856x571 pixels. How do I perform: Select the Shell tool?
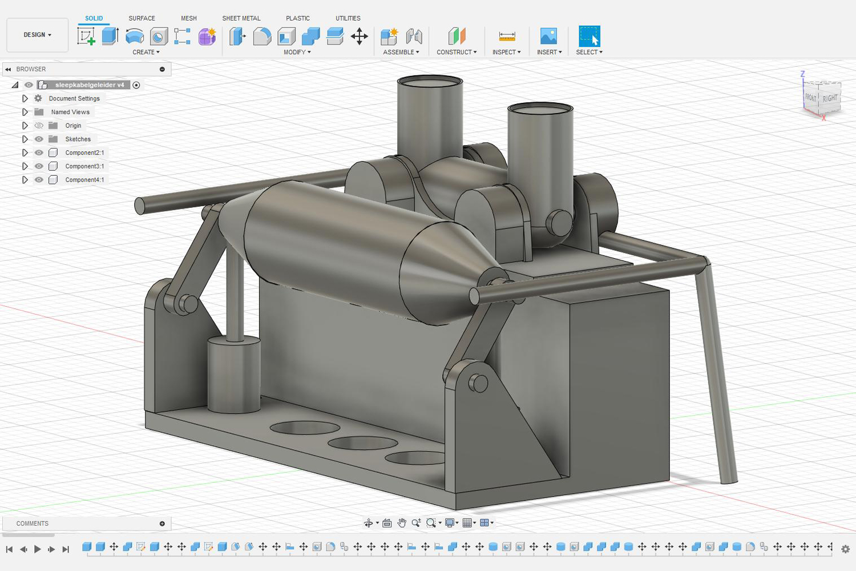pyautogui.click(x=286, y=37)
